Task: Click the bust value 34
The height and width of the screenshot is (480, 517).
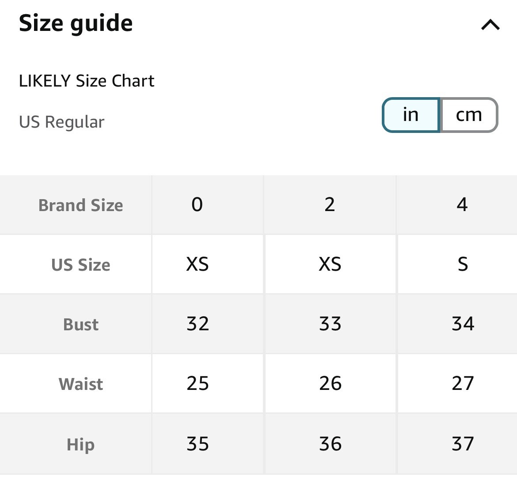Action: point(463,324)
